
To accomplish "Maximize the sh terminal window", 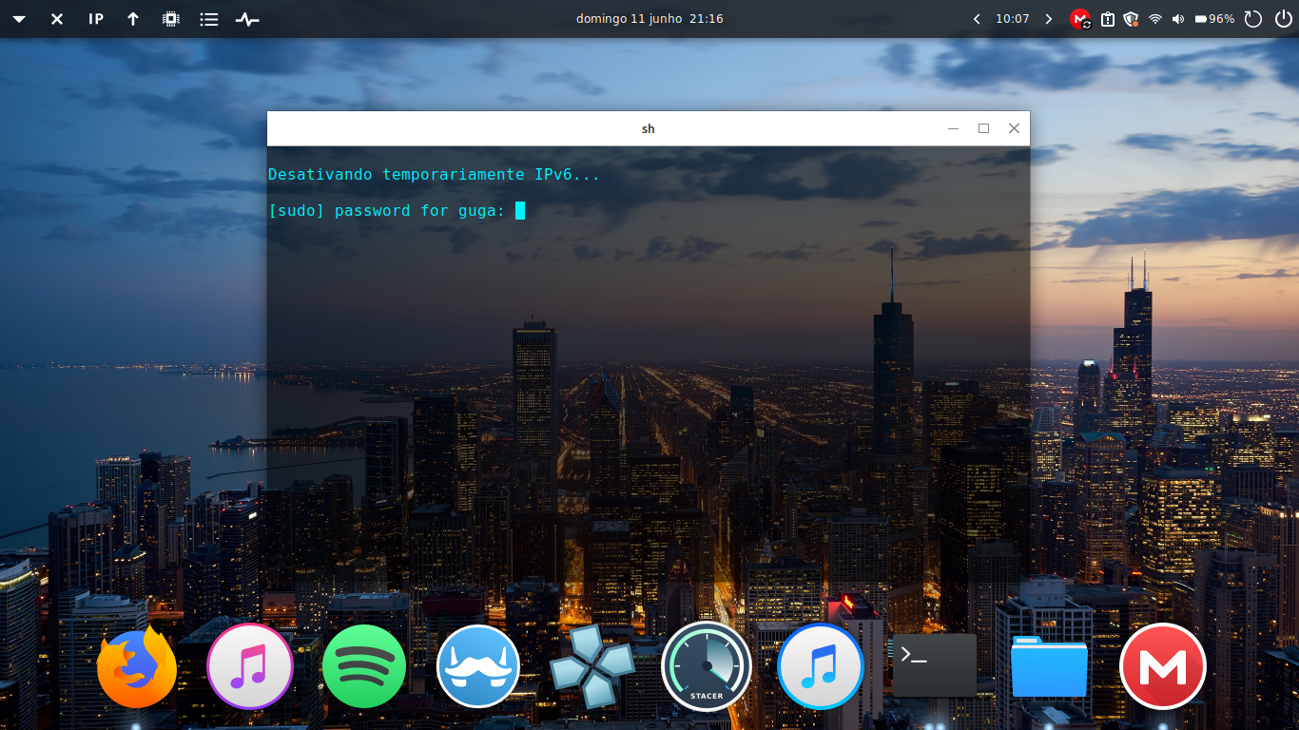I will [984, 128].
